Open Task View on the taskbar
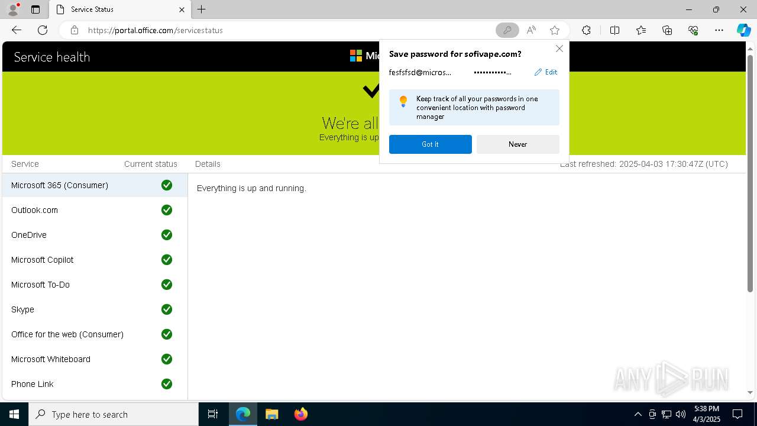This screenshot has height=426, width=757. tap(213, 414)
